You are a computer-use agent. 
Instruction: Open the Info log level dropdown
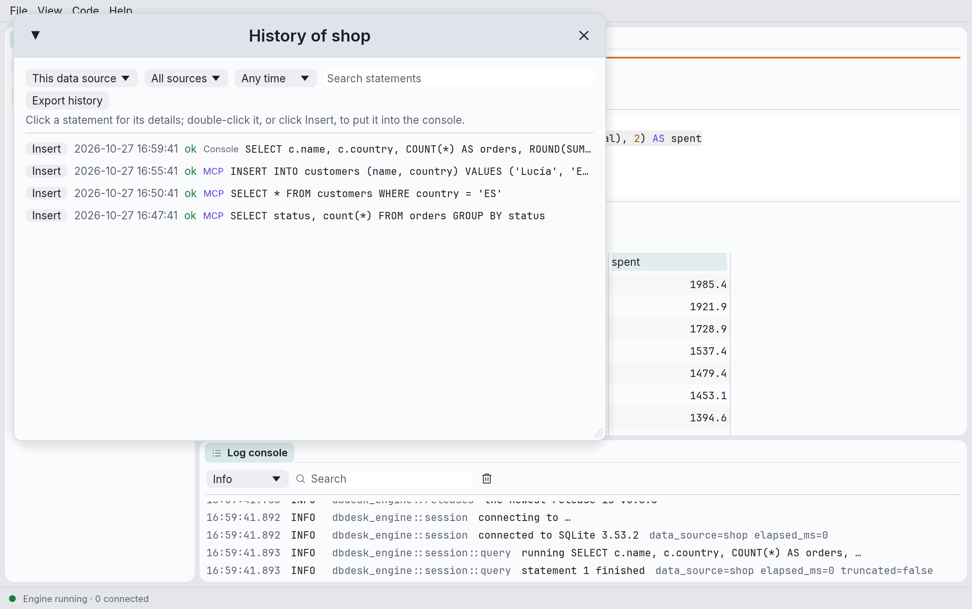click(247, 479)
